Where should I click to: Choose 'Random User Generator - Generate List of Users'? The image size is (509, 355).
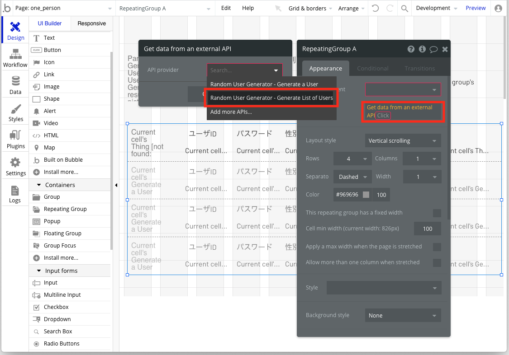pos(271,98)
